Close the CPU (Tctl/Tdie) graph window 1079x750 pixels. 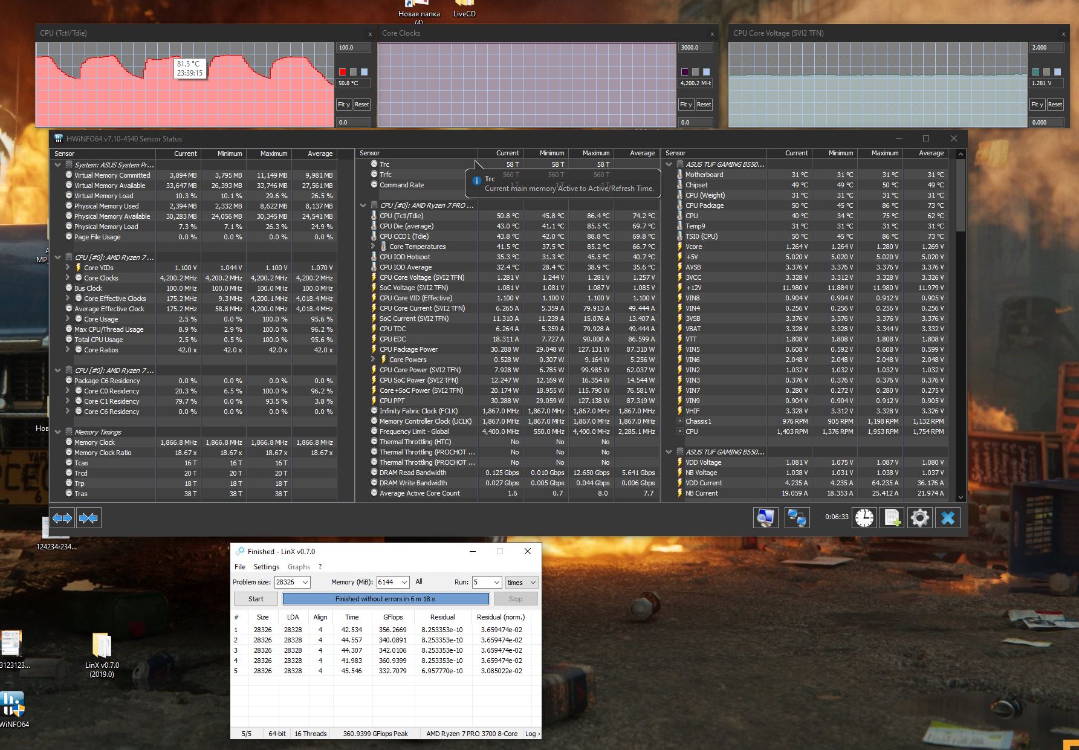(370, 34)
